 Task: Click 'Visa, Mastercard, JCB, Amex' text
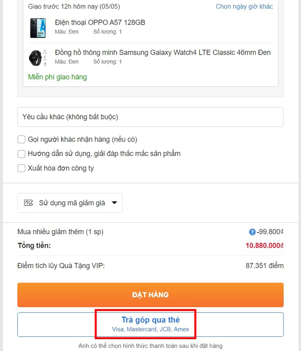pos(150,328)
